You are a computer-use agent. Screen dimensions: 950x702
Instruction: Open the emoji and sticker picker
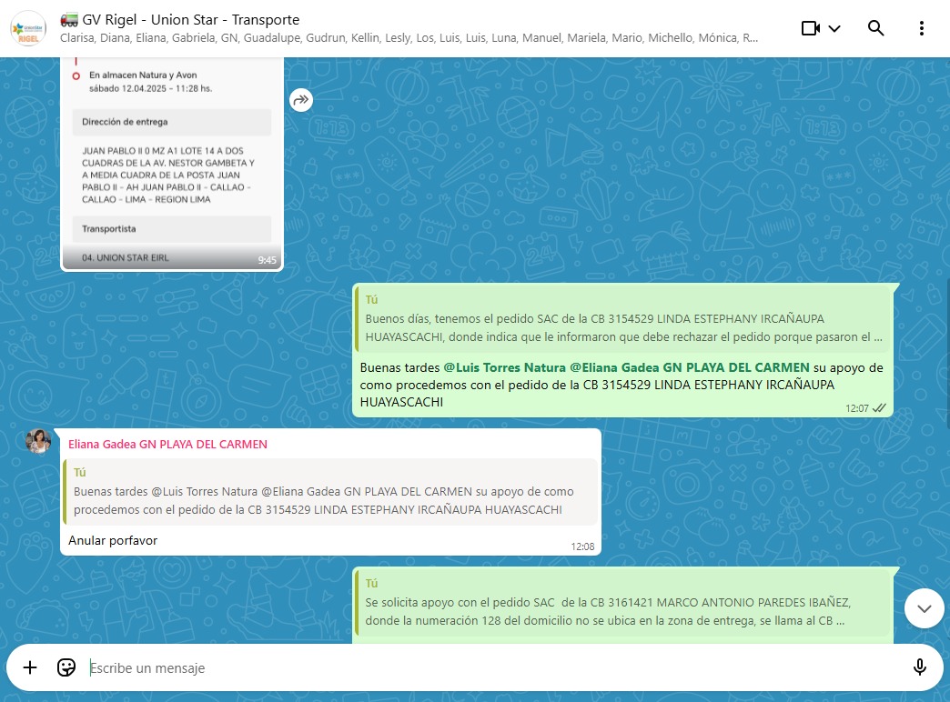click(x=66, y=668)
